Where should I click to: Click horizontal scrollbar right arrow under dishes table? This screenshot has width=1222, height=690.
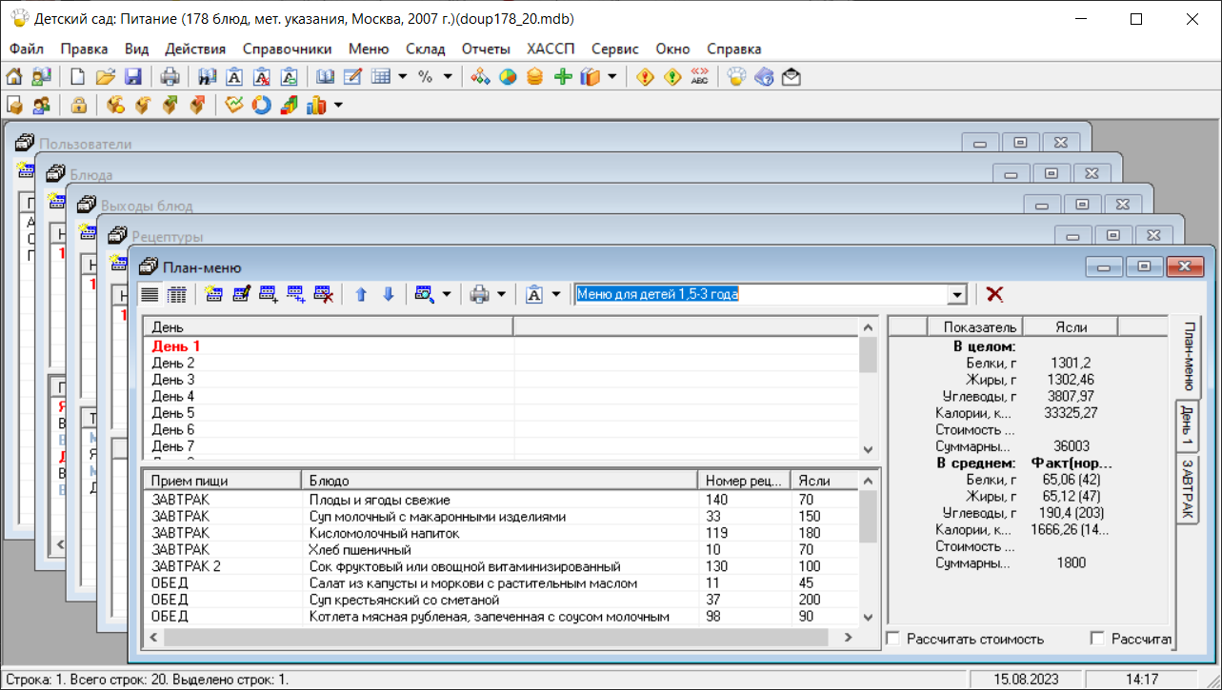(x=850, y=639)
